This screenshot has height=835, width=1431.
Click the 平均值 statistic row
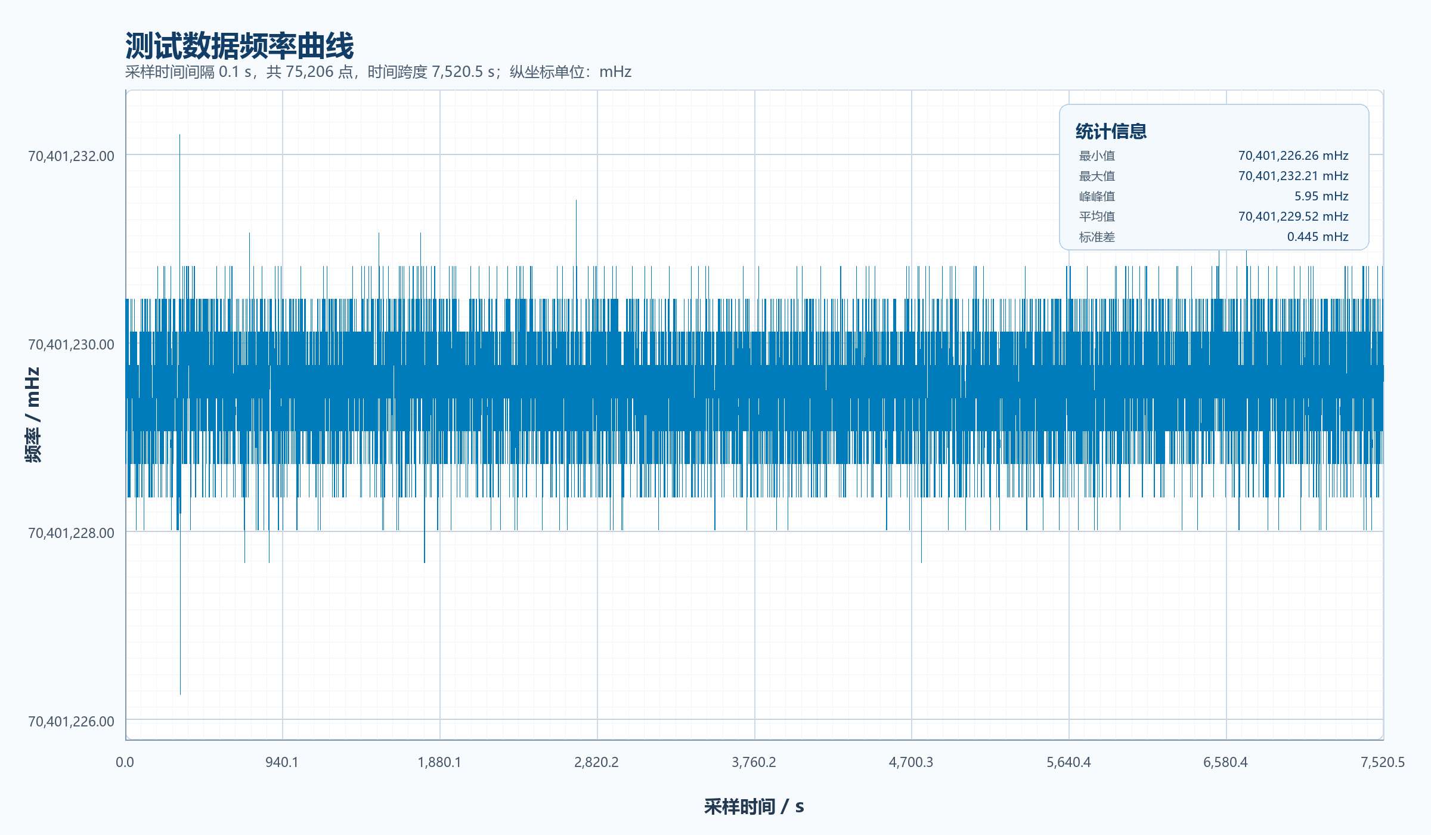(x=1213, y=217)
